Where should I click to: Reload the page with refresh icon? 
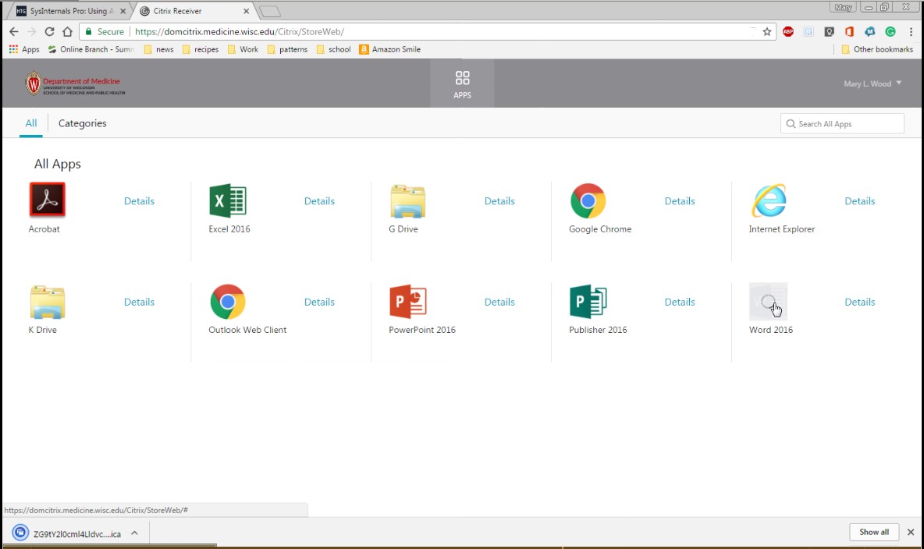(x=49, y=32)
